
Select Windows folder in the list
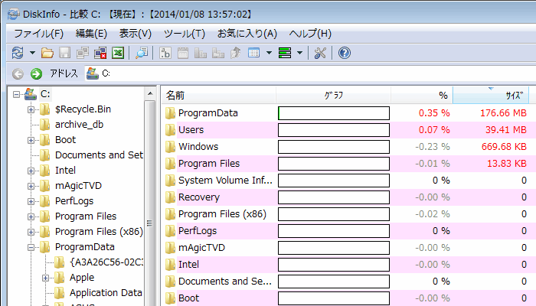pyautogui.click(x=198, y=147)
